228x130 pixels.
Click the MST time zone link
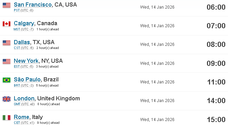click(x=17, y=29)
